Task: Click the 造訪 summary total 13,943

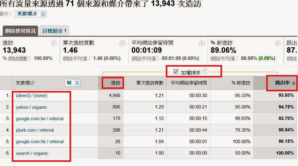Action: point(14,50)
